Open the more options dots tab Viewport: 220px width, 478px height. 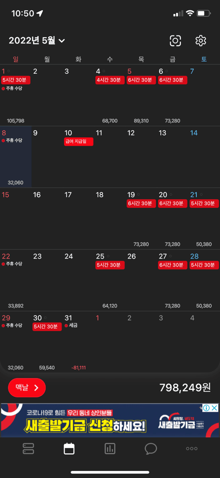pos(192,449)
